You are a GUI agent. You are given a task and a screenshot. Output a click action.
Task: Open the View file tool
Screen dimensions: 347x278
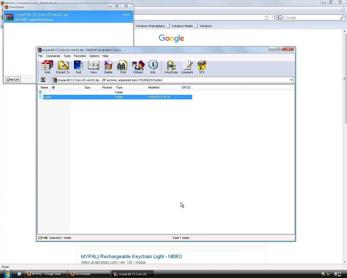pos(93,67)
